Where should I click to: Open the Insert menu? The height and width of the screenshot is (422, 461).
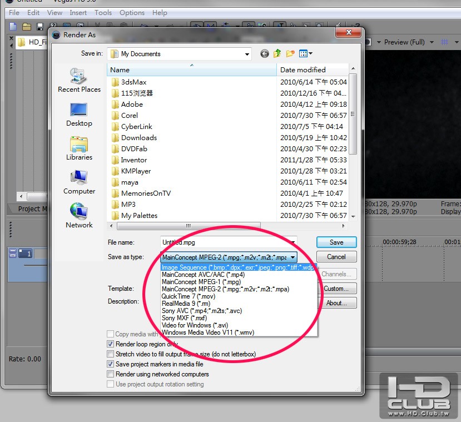78,13
